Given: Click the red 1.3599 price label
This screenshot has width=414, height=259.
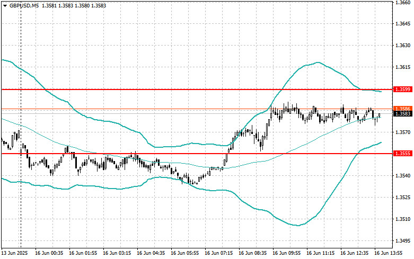Looking at the screenshot, I should [403, 90].
